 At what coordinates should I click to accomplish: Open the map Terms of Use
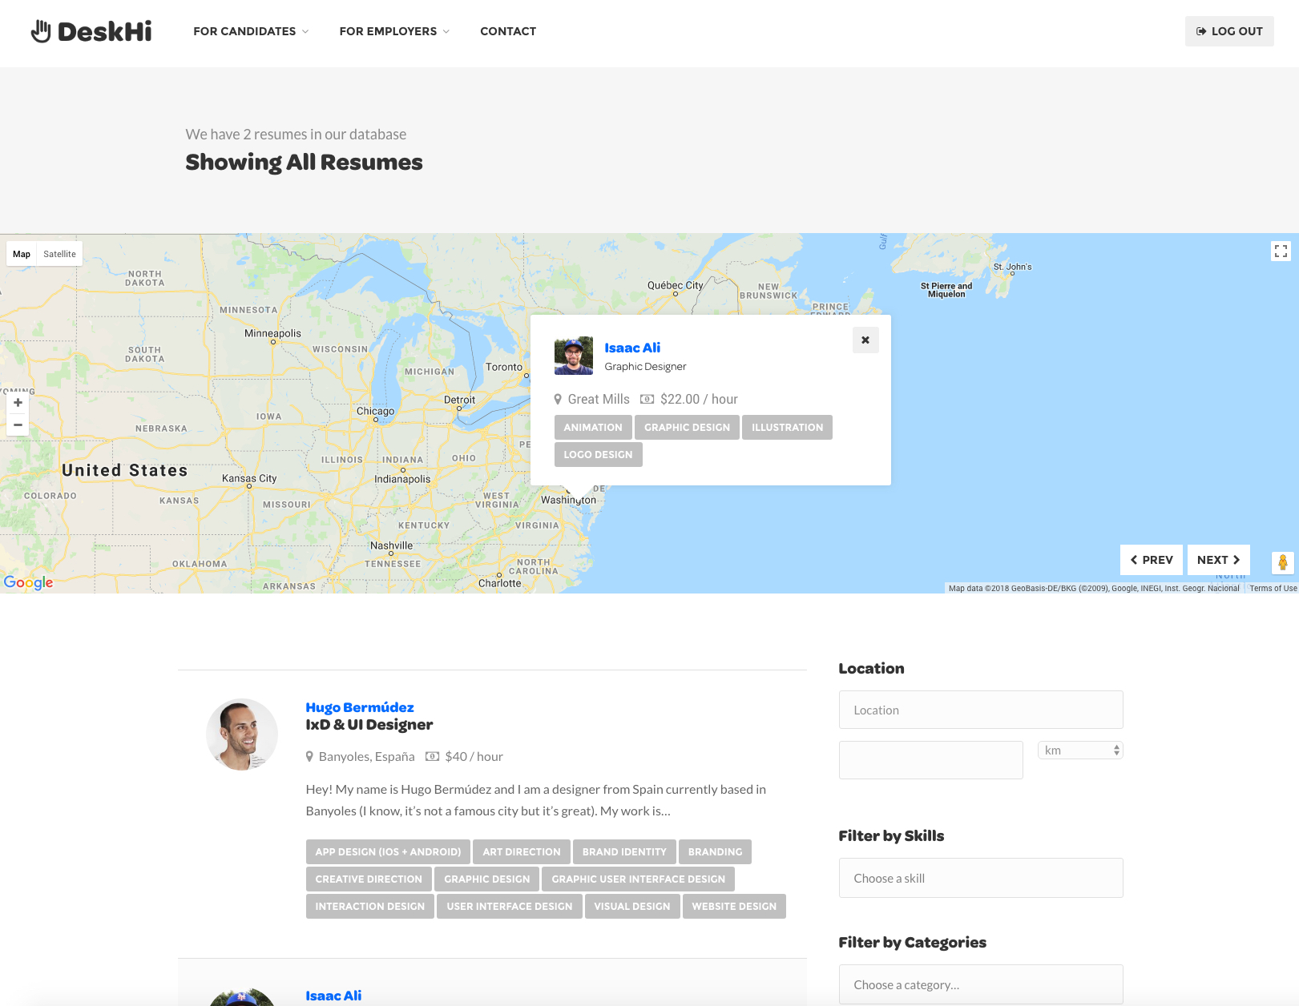click(x=1273, y=589)
